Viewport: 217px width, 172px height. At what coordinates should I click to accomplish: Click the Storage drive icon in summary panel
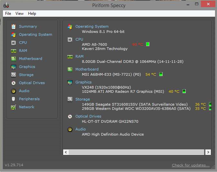[70, 99]
